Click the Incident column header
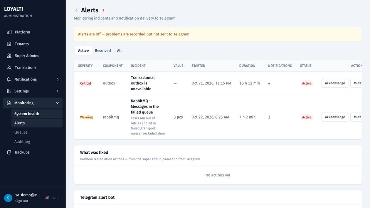 [138, 65]
